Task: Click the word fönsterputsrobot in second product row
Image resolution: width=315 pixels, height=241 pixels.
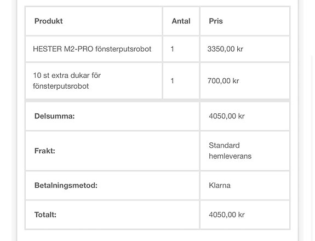Action: click(61, 86)
